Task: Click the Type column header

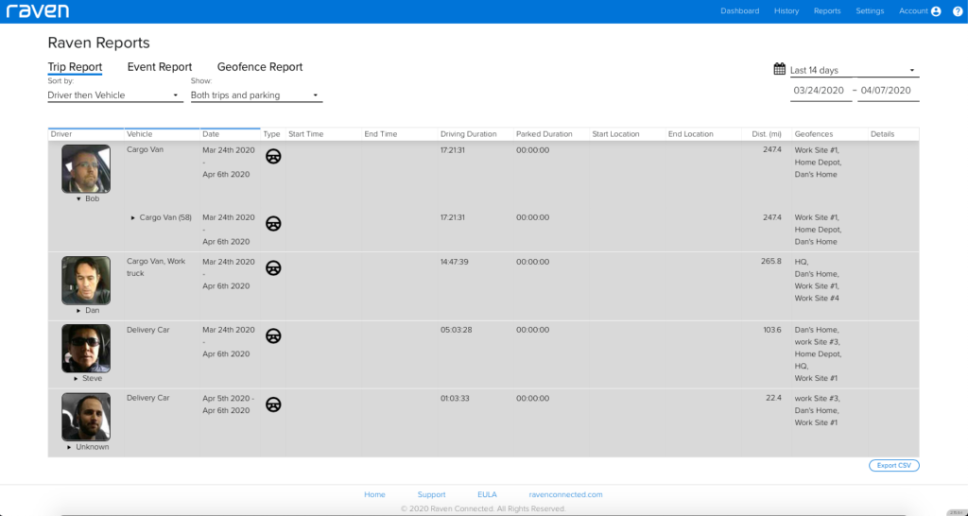Action: (271, 134)
